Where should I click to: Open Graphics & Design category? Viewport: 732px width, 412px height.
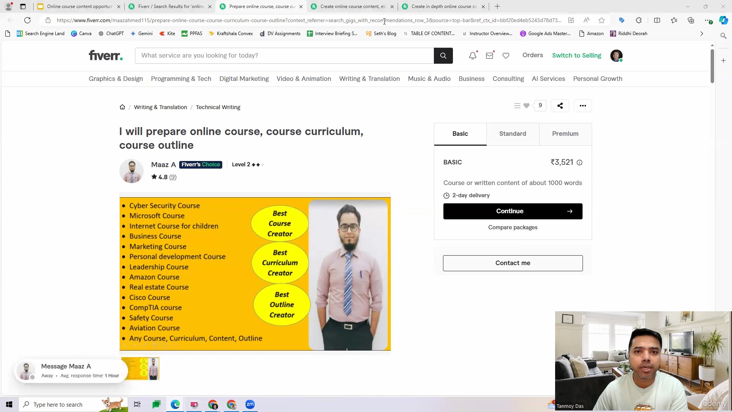click(x=116, y=79)
